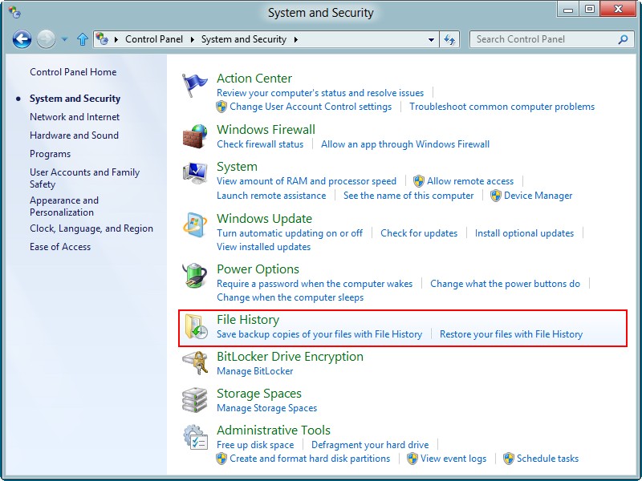Go back with the blue back arrow
Screen dimensions: 642x481
22,39
